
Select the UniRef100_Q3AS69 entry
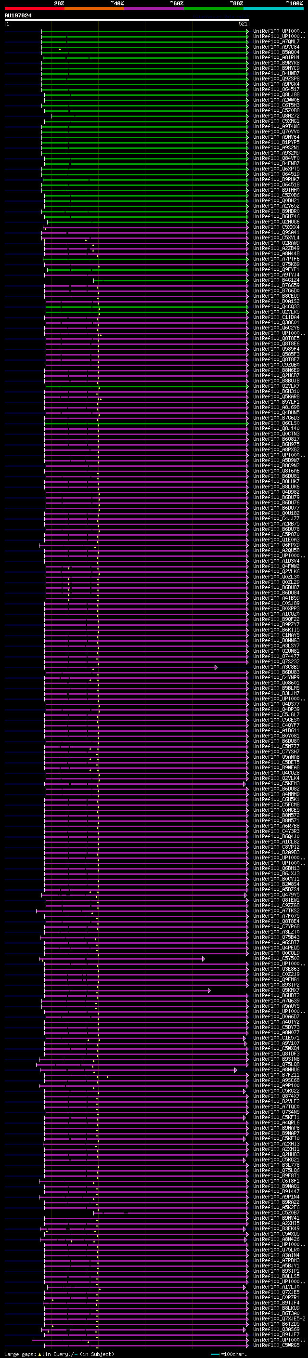[276, 1329]
